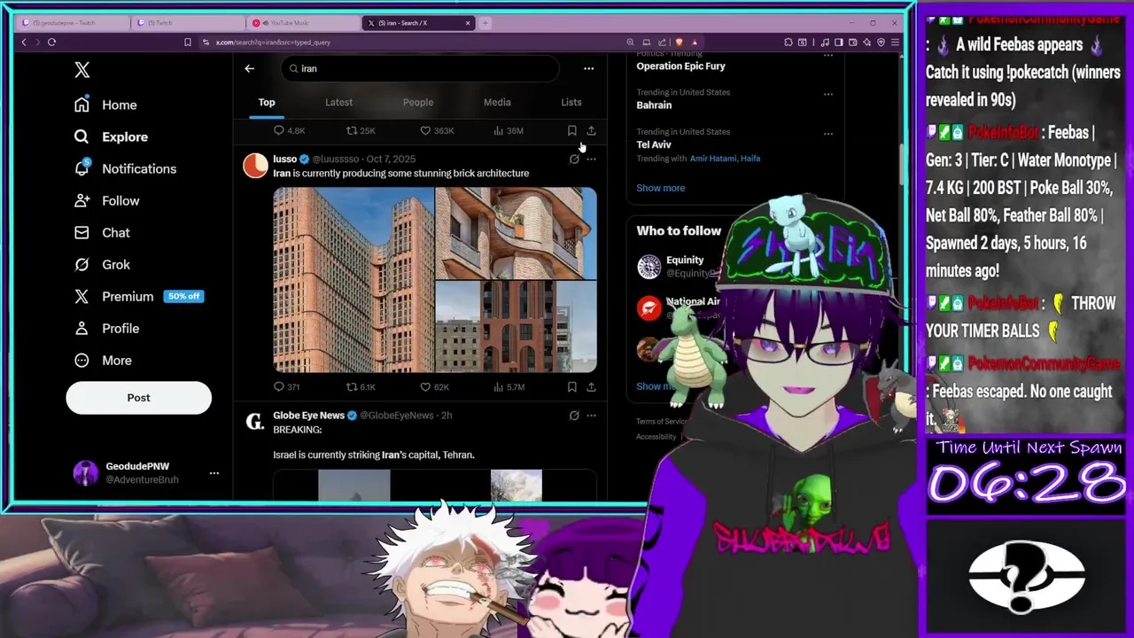Share the post with 36M views
The image size is (1134, 638).
[x=591, y=130]
